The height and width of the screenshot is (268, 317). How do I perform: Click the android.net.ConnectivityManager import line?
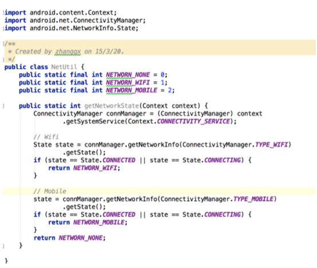(75, 21)
